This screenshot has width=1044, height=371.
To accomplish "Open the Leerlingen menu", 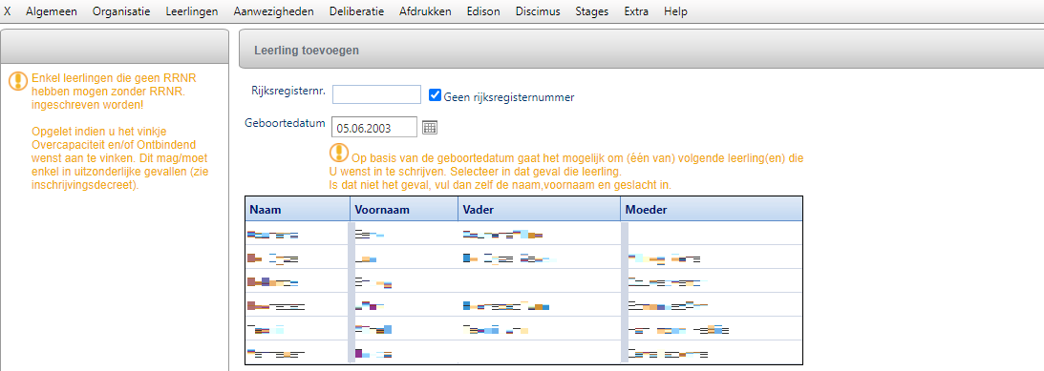I will pyautogui.click(x=192, y=11).
